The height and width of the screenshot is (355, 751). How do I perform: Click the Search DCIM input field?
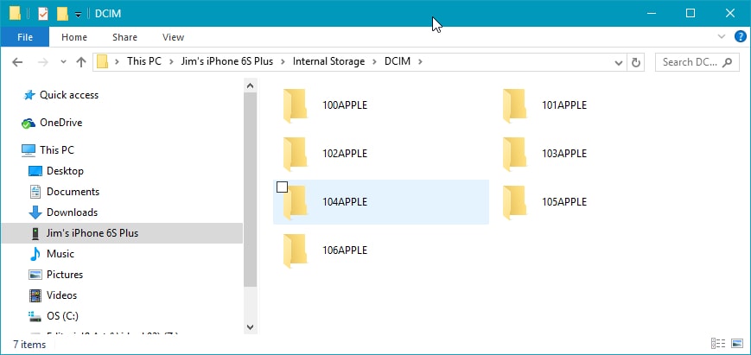tap(690, 62)
